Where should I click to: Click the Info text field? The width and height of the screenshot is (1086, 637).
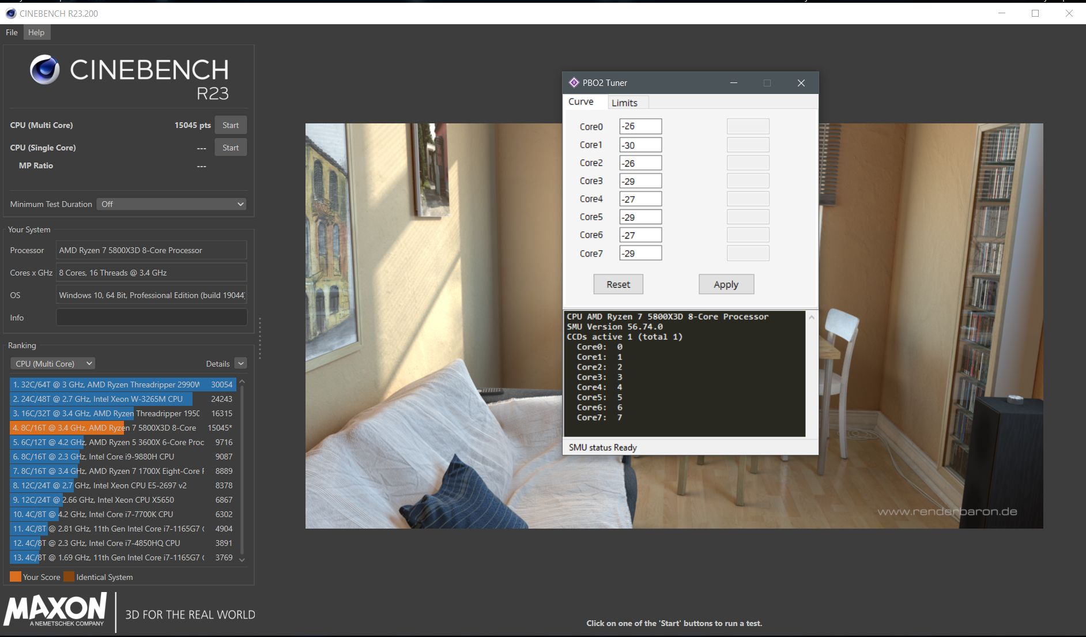pyautogui.click(x=152, y=318)
